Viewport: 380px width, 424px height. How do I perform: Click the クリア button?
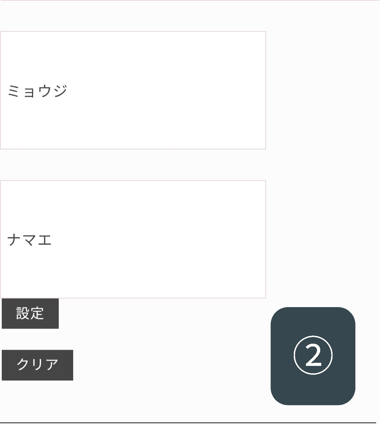click(37, 365)
